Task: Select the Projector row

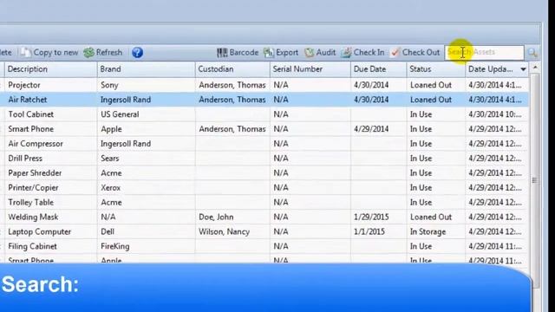Action: pyautogui.click(x=264, y=85)
